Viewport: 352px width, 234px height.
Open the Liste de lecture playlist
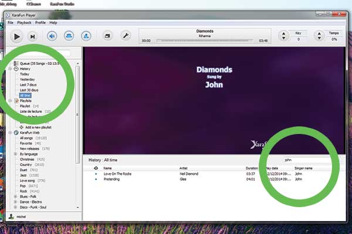[x=35, y=111]
